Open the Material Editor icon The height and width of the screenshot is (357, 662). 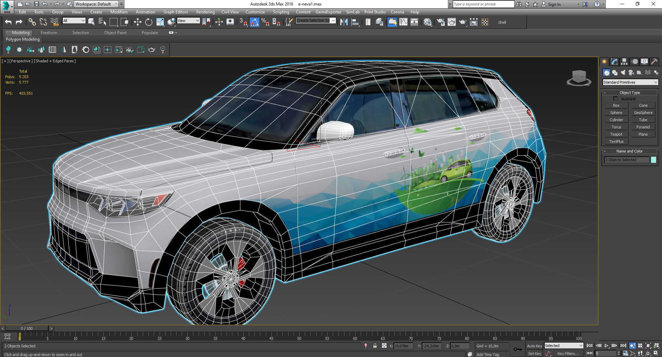(x=428, y=22)
